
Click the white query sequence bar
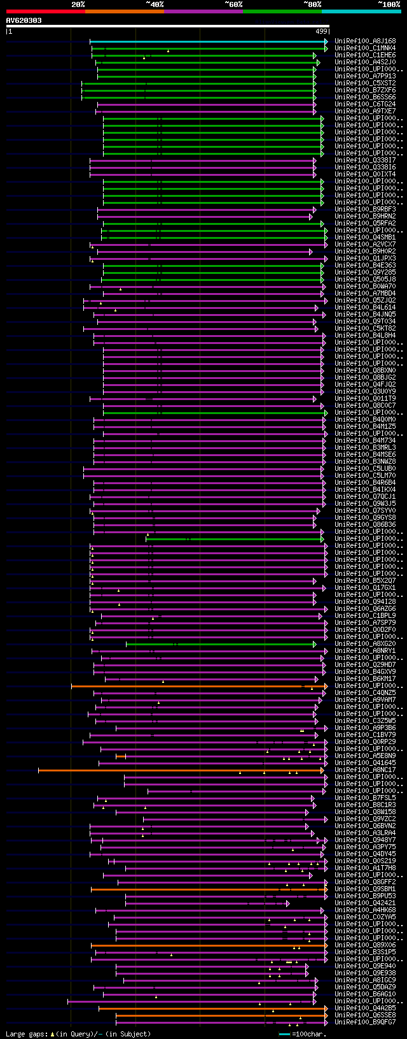click(168, 26)
